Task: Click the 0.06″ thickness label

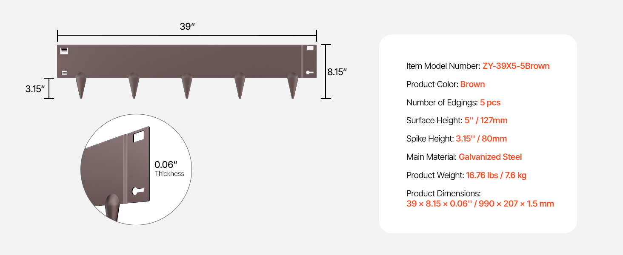Action: point(166,164)
